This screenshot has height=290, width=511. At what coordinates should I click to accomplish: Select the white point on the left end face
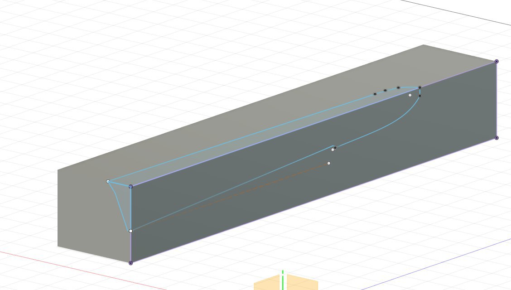click(x=108, y=181)
